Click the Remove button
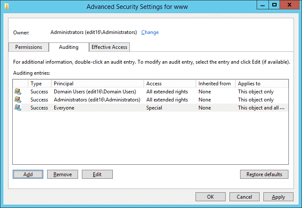Screen dimensions: 302x208 tap(63, 174)
